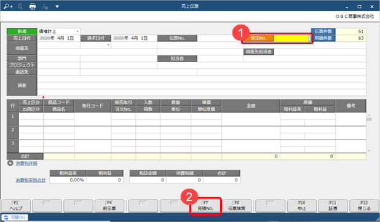
Task: Click the 直送先 code field
Action: 59,72
